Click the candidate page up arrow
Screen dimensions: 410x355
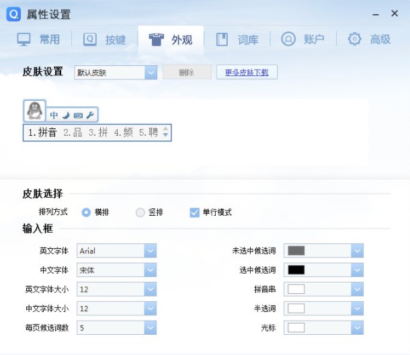pyautogui.click(x=165, y=128)
